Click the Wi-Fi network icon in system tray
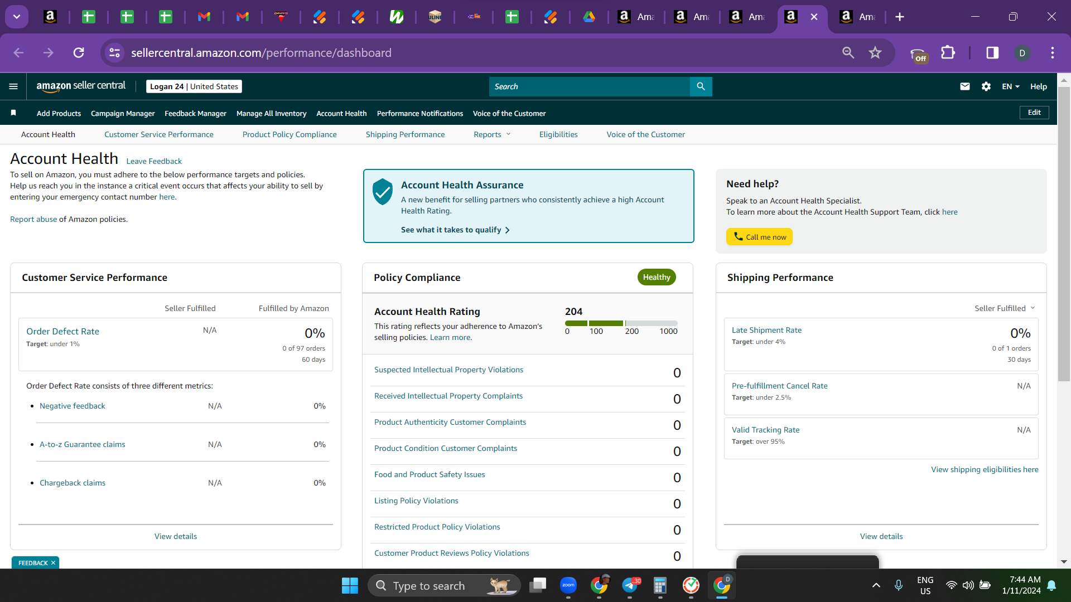The image size is (1071, 602). click(951, 585)
